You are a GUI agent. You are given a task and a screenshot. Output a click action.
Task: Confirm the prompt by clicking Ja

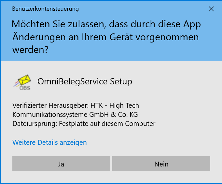point(61,164)
